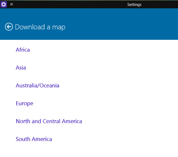178x157 pixels.
Task: Open the hamburger menu in title bar
Action: point(12,4)
